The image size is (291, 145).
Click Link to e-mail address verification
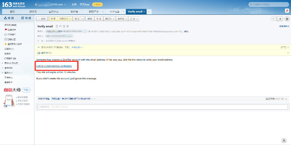pos(54,66)
